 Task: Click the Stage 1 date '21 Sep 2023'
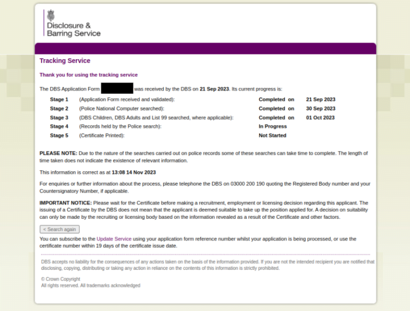pyautogui.click(x=320, y=100)
